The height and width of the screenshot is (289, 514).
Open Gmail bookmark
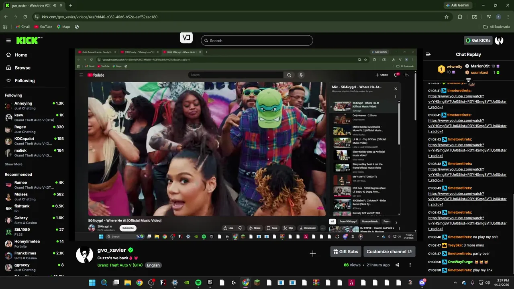pos(22,27)
